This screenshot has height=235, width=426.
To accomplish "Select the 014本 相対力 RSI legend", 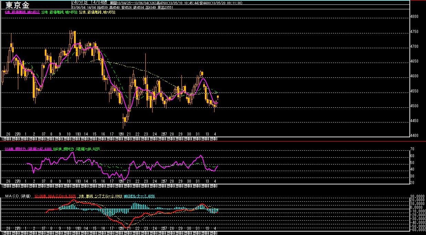I will click(x=28, y=149).
